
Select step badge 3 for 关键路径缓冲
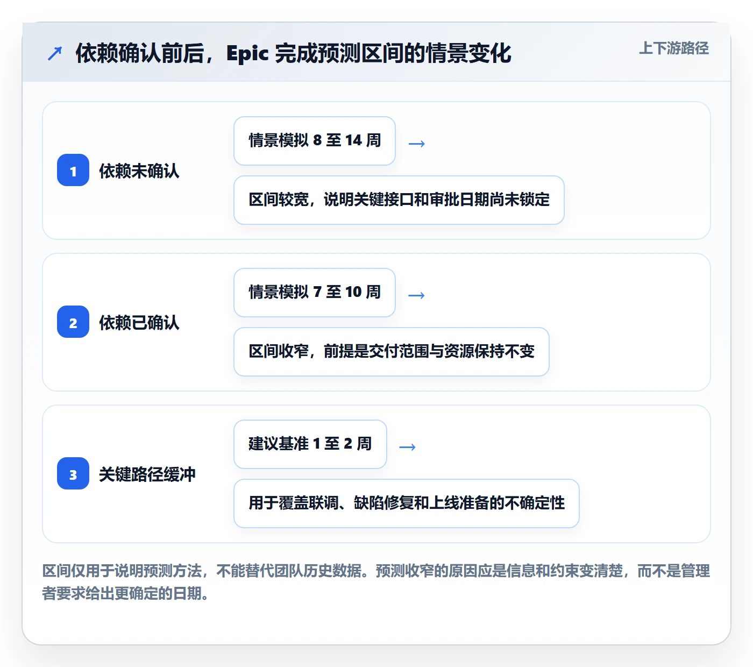[73, 473]
